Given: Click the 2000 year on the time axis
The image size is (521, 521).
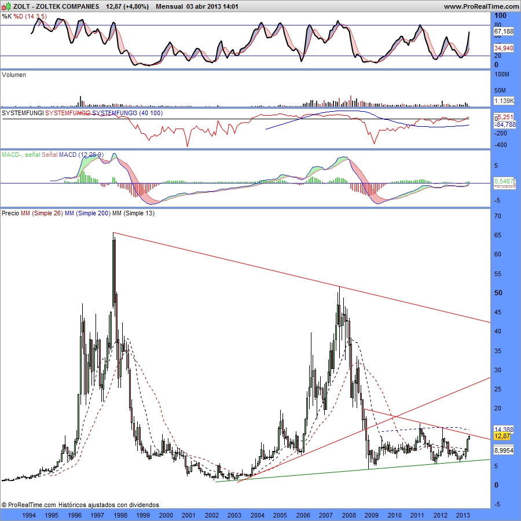Looking at the screenshot, I should [166, 515].
